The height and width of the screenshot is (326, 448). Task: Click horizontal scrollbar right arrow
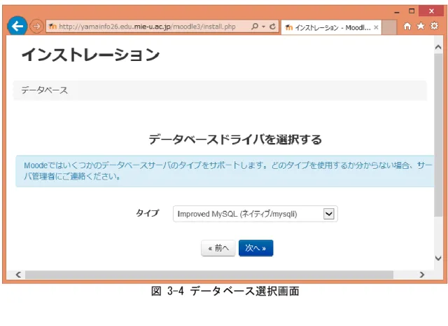pyautogui.click(x=421, y=275)
